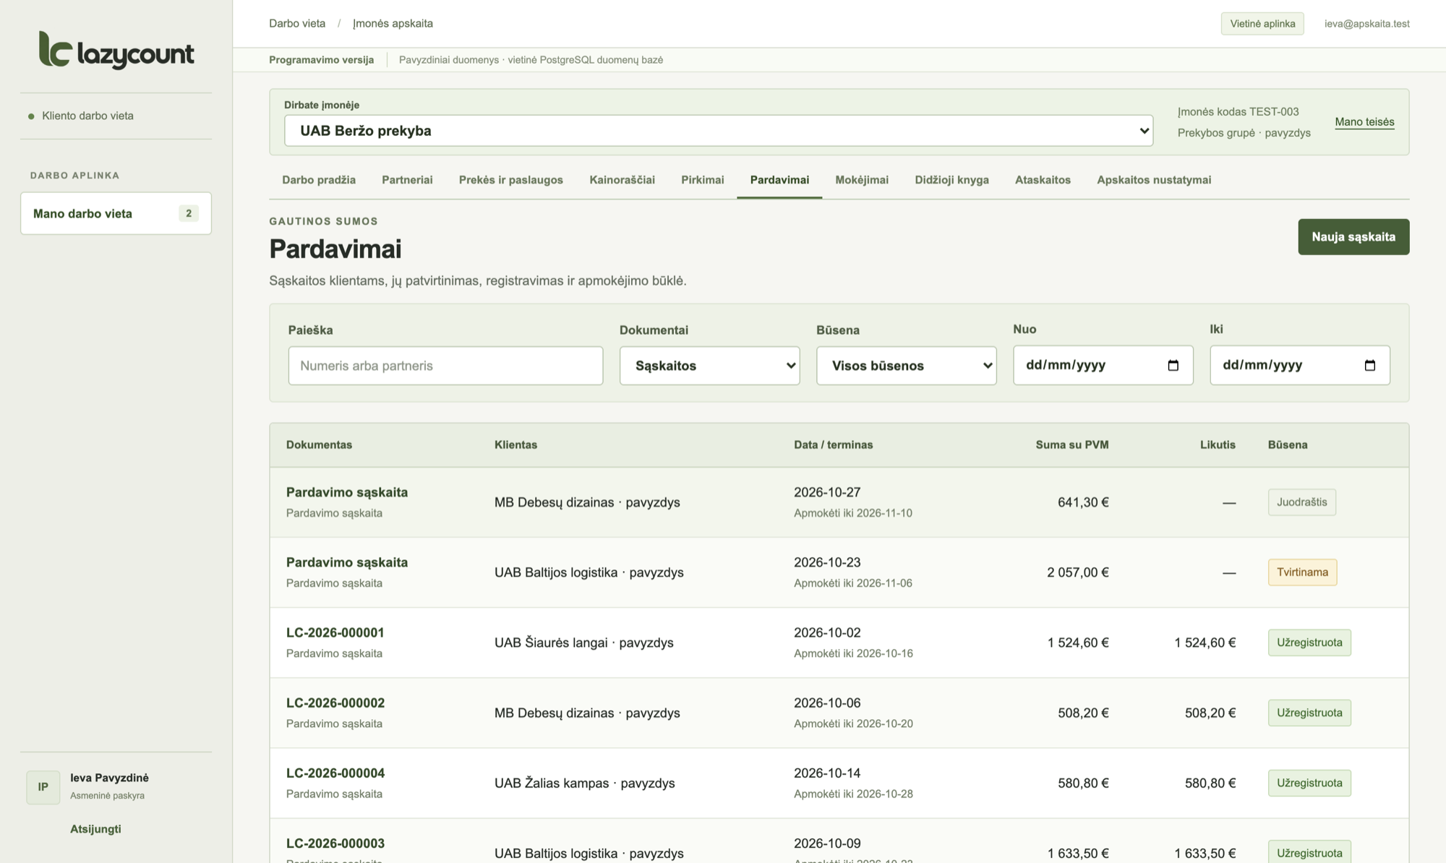
Task: Open calendar picker in Nuo date field
Action: pyautogui.click(x=1173, y=365)
